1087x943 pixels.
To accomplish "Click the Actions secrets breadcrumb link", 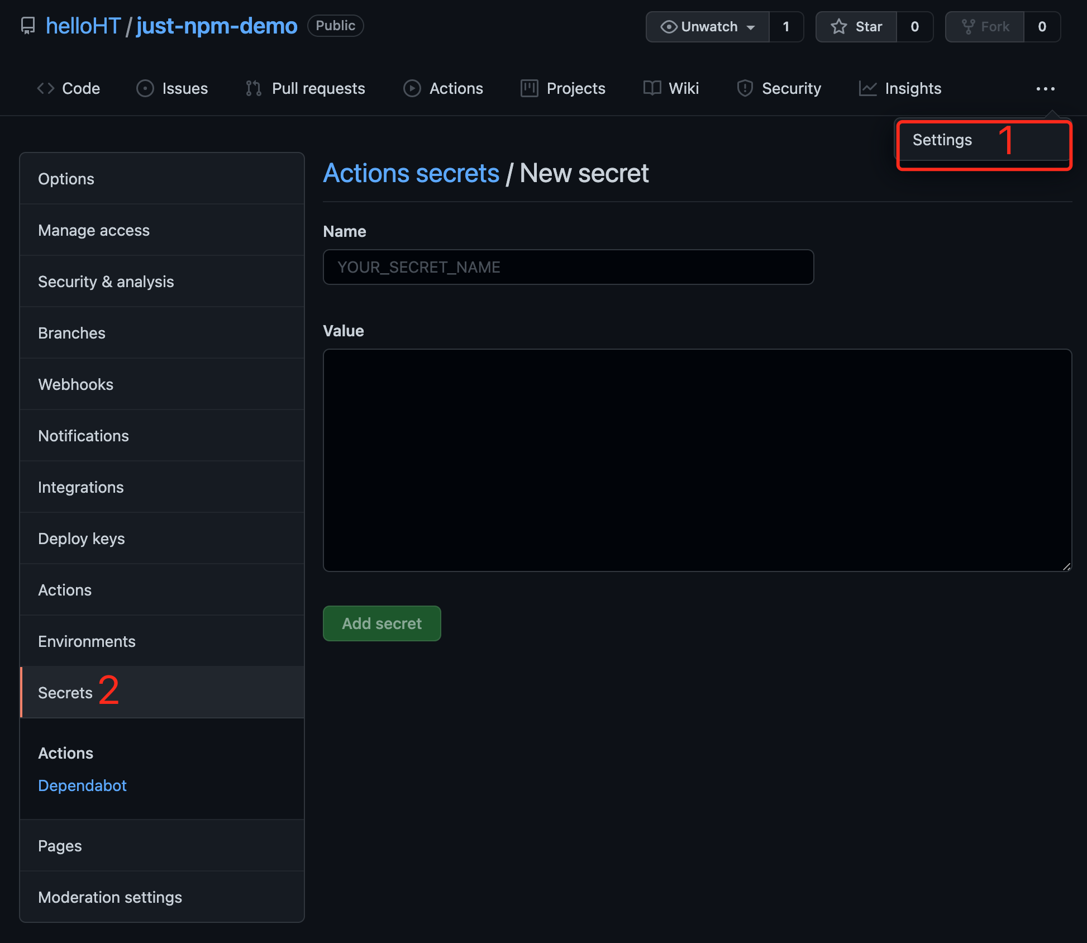I will [x=411, y=173].
